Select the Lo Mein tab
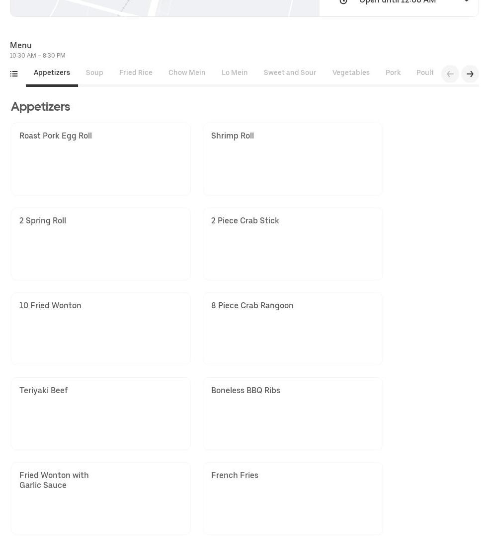489x546 pixels. [x=235, y=73]
